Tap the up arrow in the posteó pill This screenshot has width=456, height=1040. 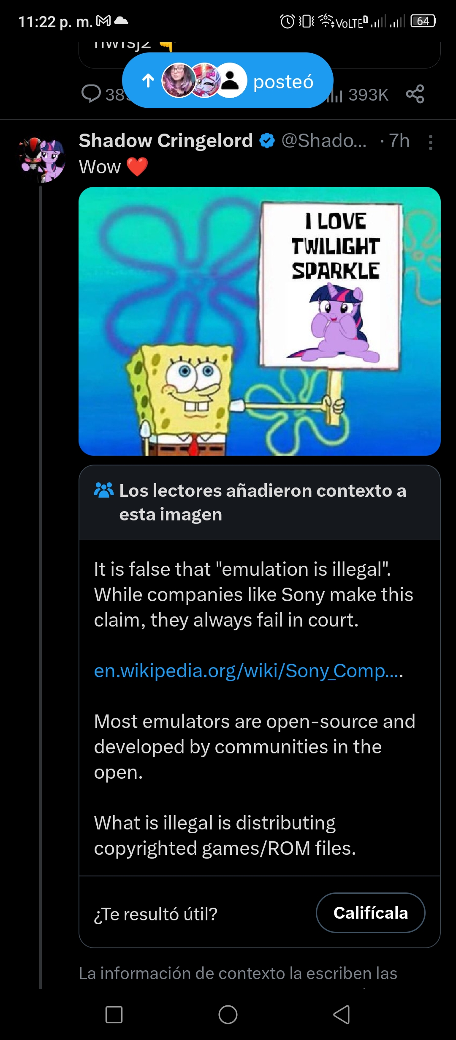[148, 80]
